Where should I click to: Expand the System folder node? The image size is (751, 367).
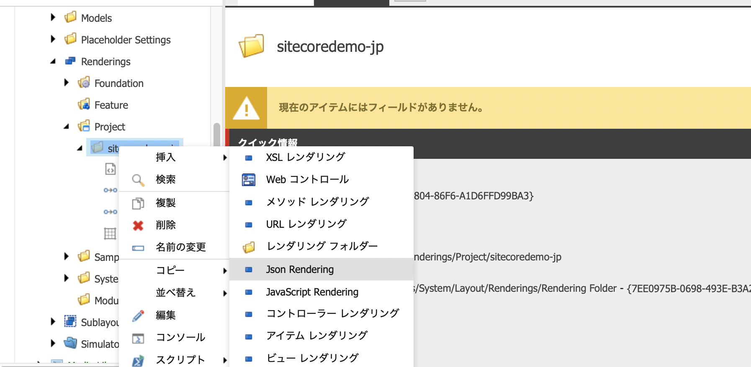(66, 278)
